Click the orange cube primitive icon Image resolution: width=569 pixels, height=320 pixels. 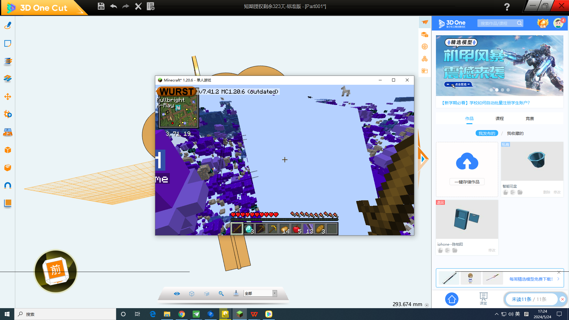click(x=8, y=150)
